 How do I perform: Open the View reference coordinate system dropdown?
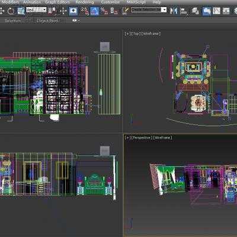[36, 9]
